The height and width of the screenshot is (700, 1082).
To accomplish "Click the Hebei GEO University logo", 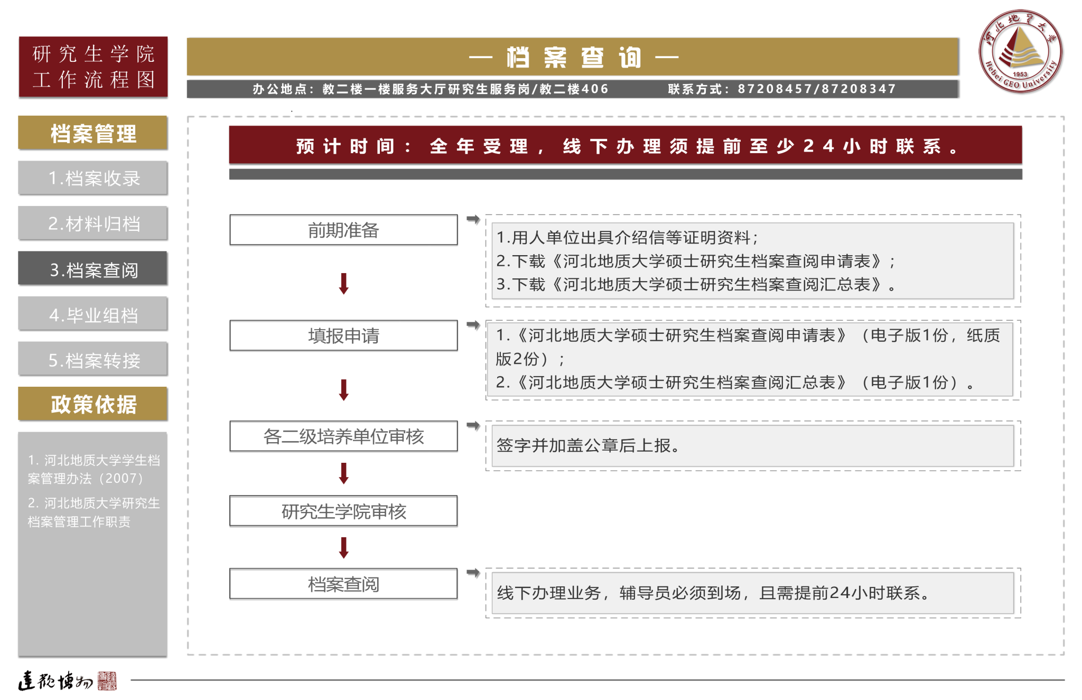I will coord(1020,51).
